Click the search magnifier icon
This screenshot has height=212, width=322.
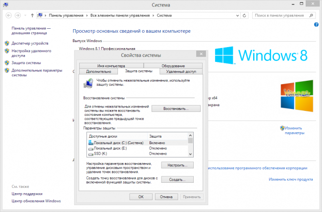click(311, 15)
